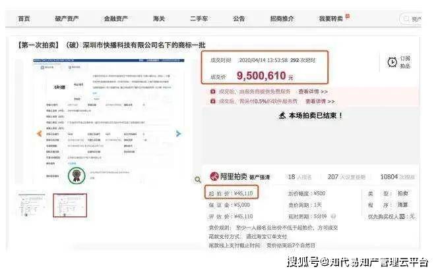Open the 招商推介 navigation tab
Viewport: 438px width, 273px height.
tap(282, 18)
